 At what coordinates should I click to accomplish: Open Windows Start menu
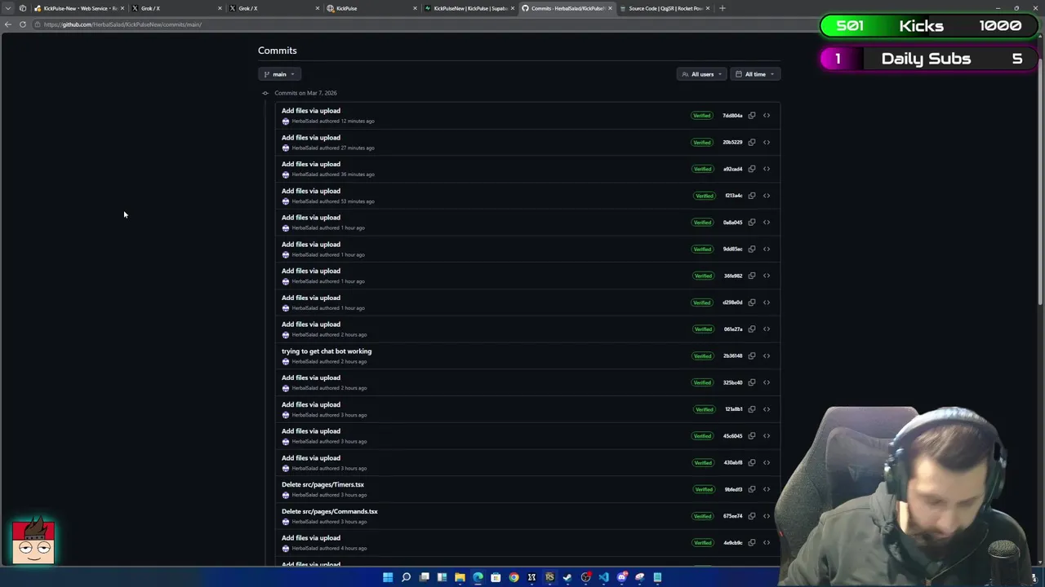pyautogui.click(x=388, y=577)
